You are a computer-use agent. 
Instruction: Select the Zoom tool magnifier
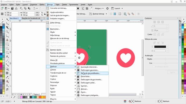point(7,32)
